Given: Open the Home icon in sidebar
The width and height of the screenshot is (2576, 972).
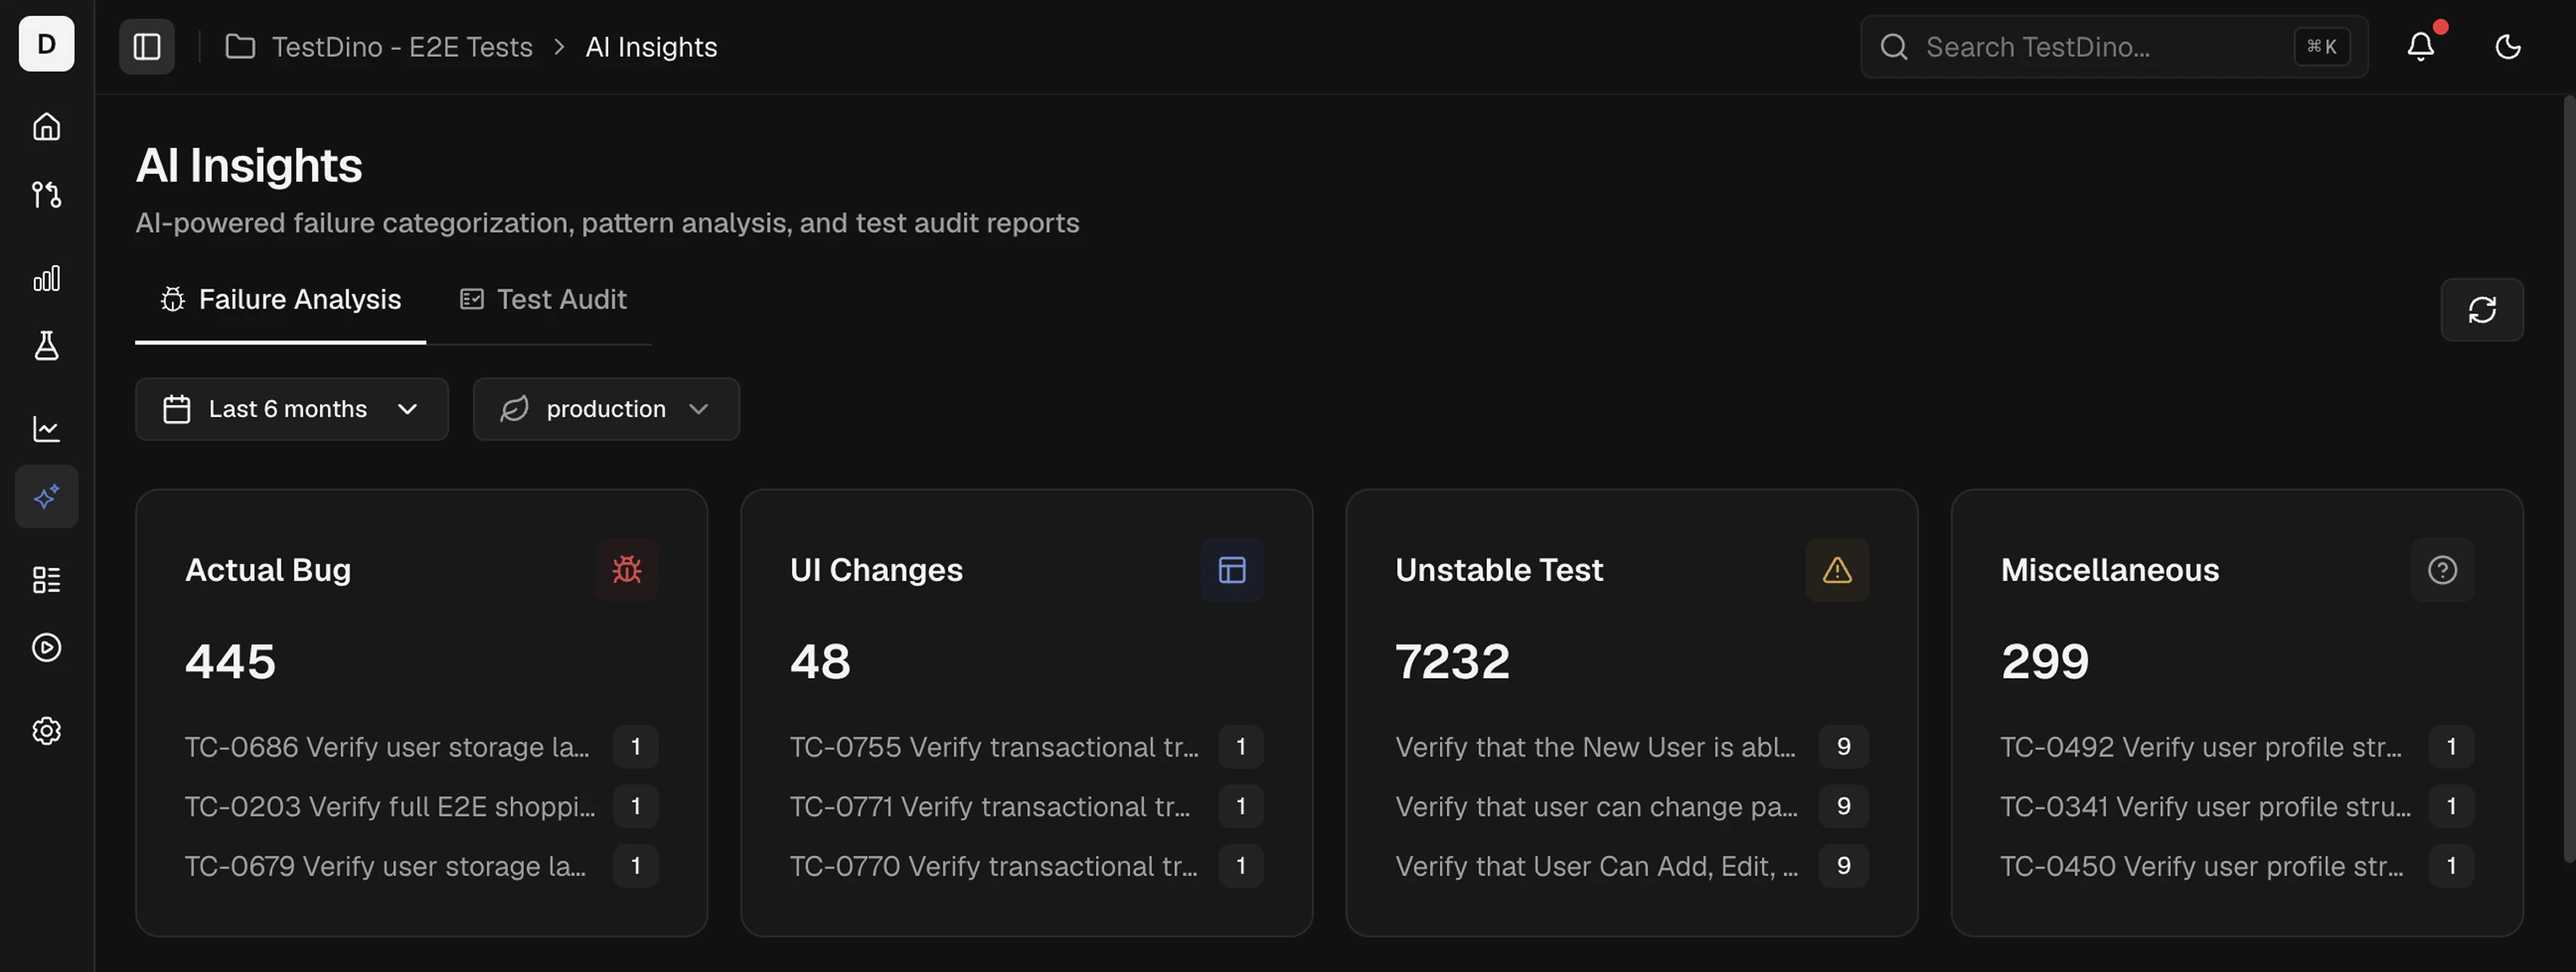Looking at the screenshot, I should point(46,127).
